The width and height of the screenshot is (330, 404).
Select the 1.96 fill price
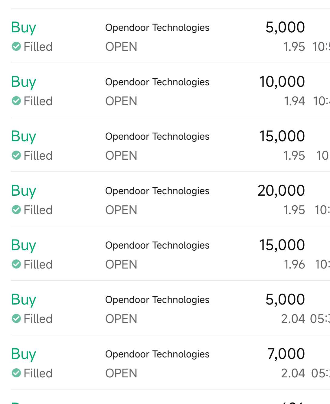click(x=294, y=264)
